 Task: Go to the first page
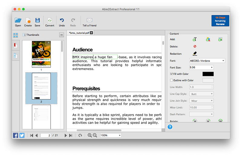click(x=31, y=135)
